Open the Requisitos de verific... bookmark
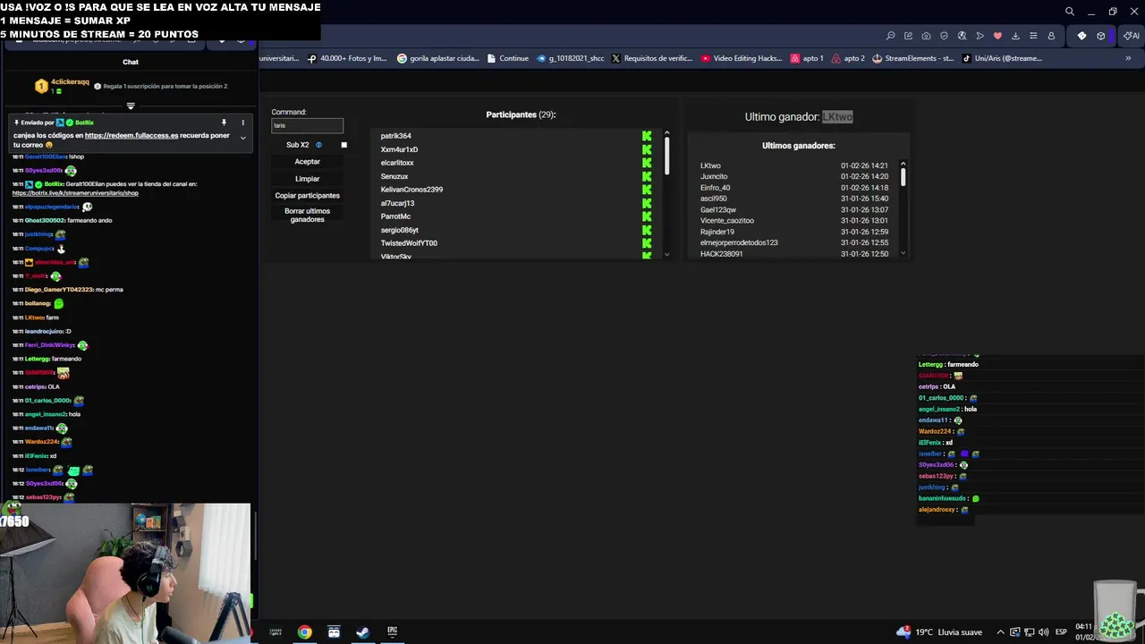Image resolution: width=1145 pixels, height=644 pixels. coord(652,58)
